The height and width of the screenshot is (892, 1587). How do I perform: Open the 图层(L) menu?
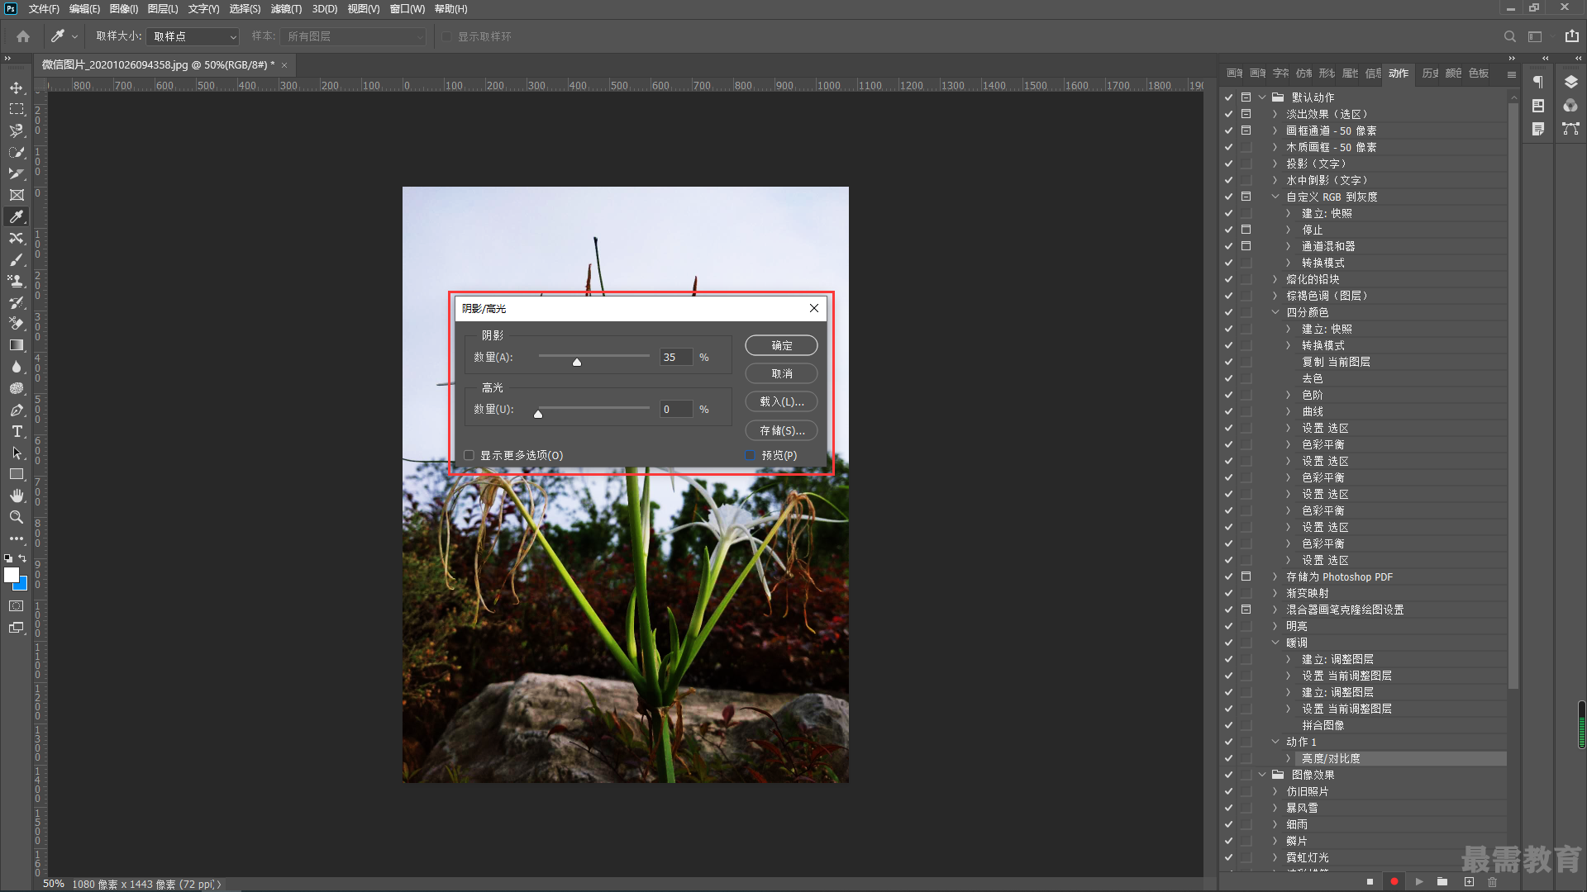point(163,9)
